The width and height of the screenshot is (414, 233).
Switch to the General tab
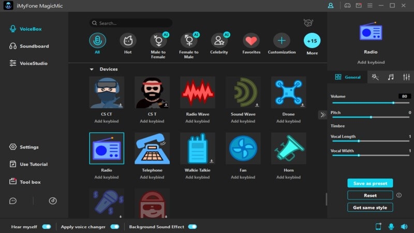pyautogui.click(x=347, y=77)
